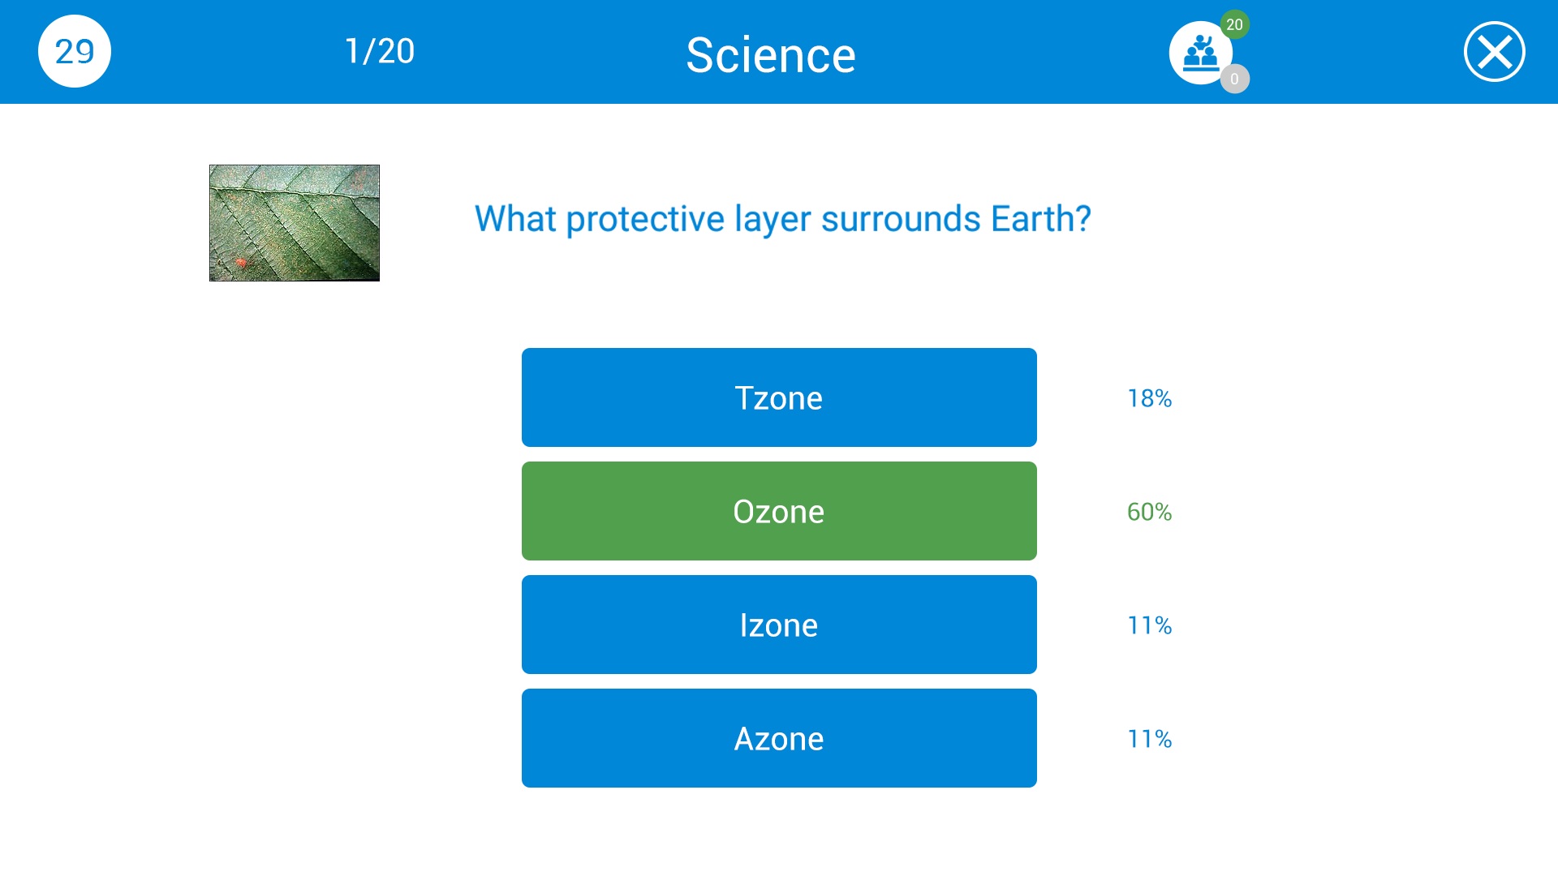This screenshot has width=1558, height=876.
Task: Tap the green 20 score badge
Action: pyautogui.click(x=1234, y=24)
